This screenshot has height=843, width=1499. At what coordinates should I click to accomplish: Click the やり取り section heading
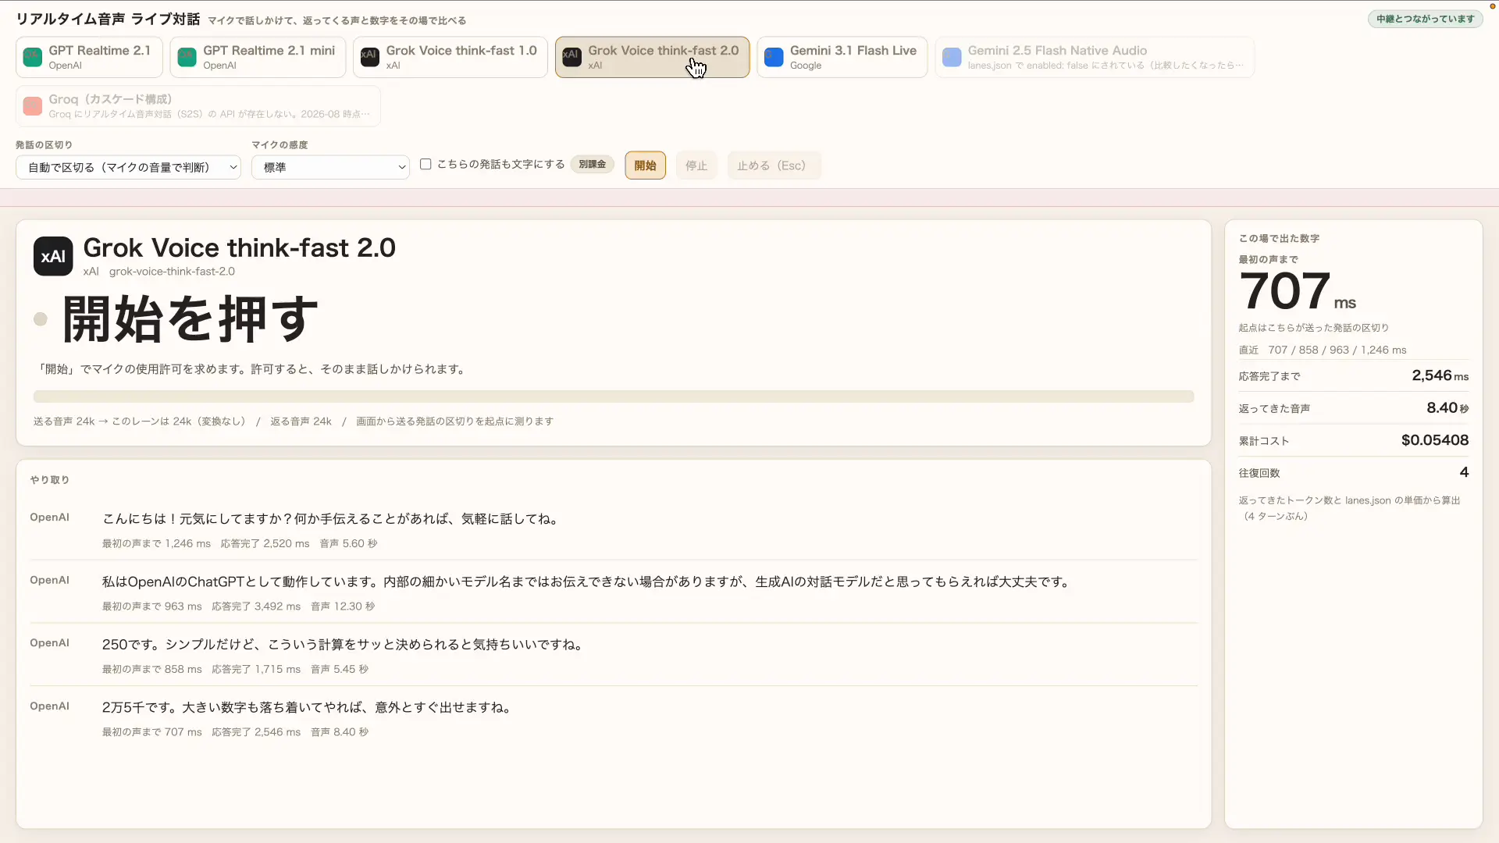pos(50,480)
